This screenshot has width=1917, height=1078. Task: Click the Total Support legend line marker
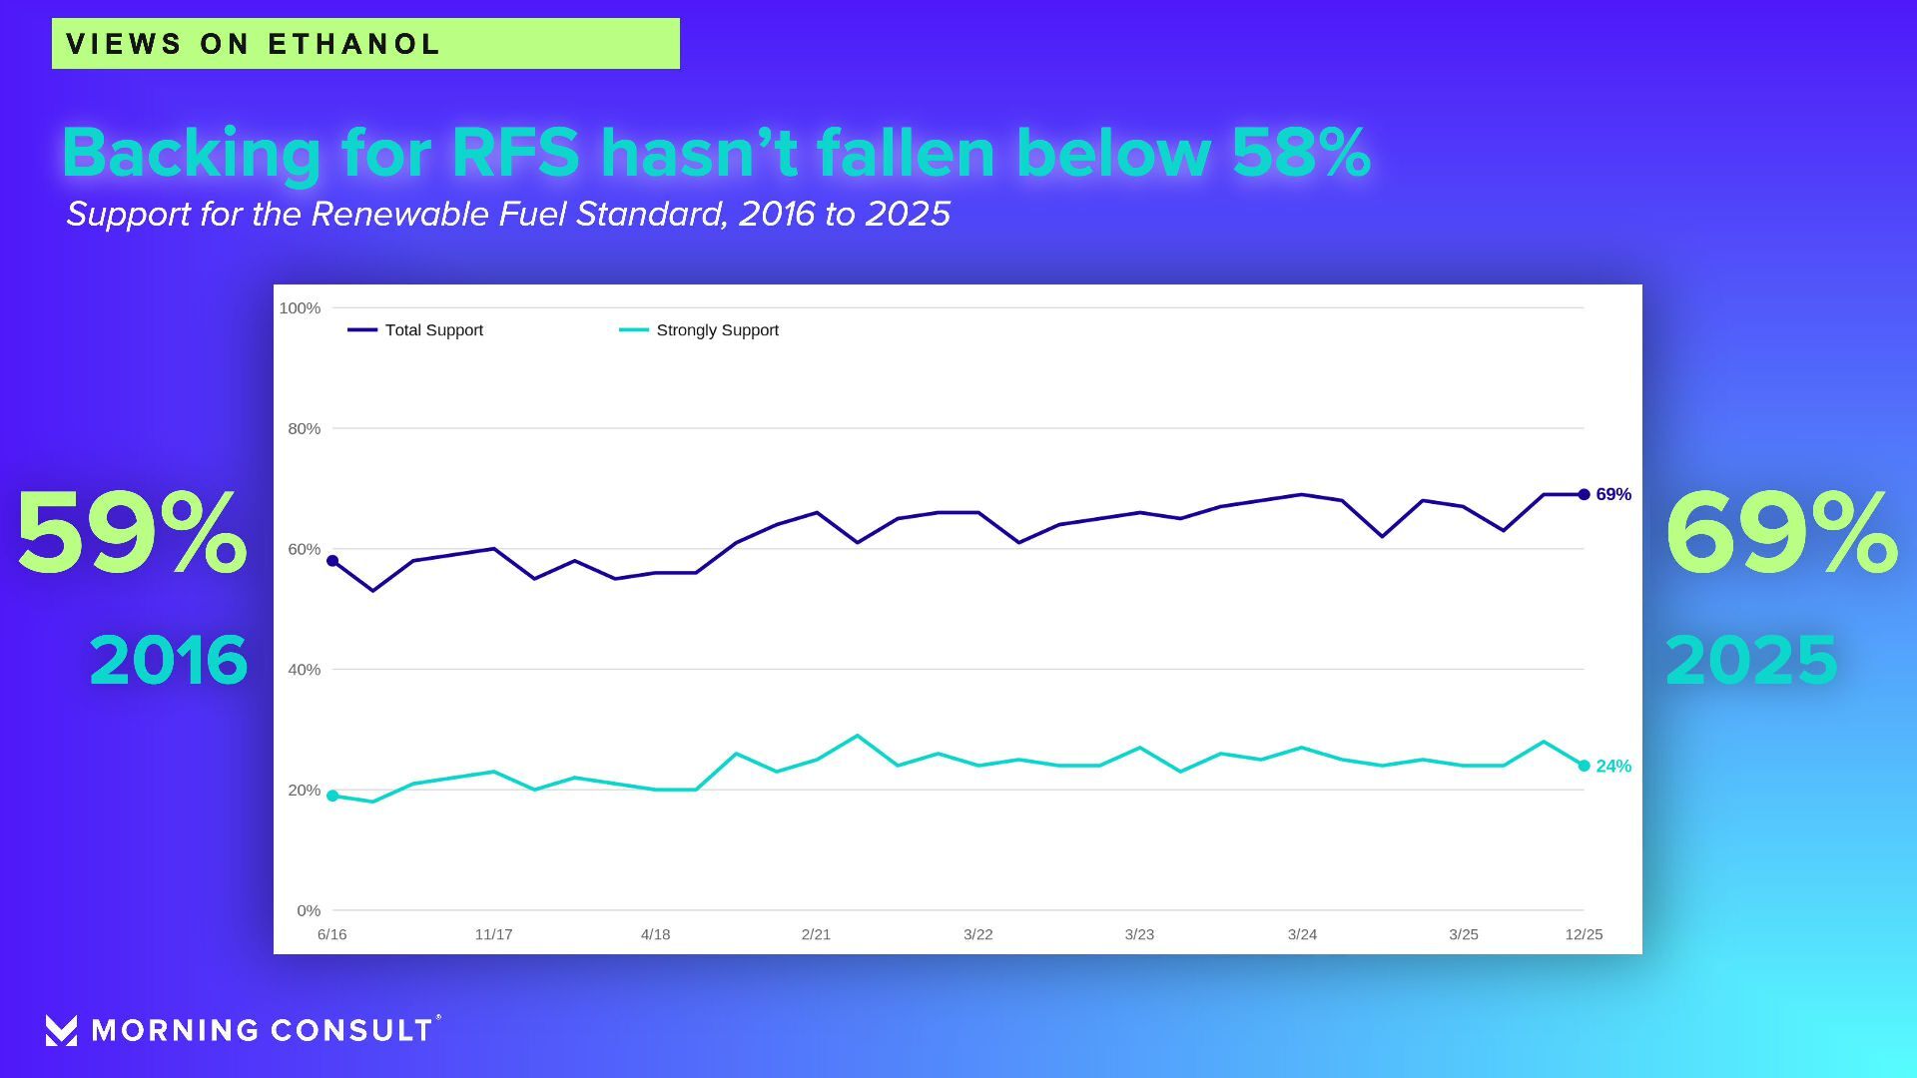[x=361, y=330]
